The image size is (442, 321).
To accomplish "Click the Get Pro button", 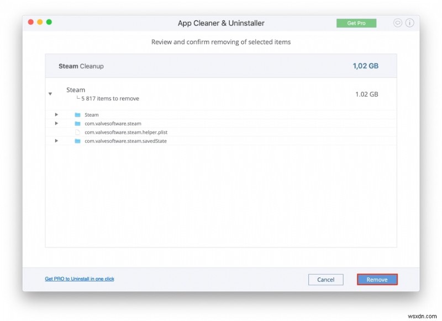I will click(356, 23).
